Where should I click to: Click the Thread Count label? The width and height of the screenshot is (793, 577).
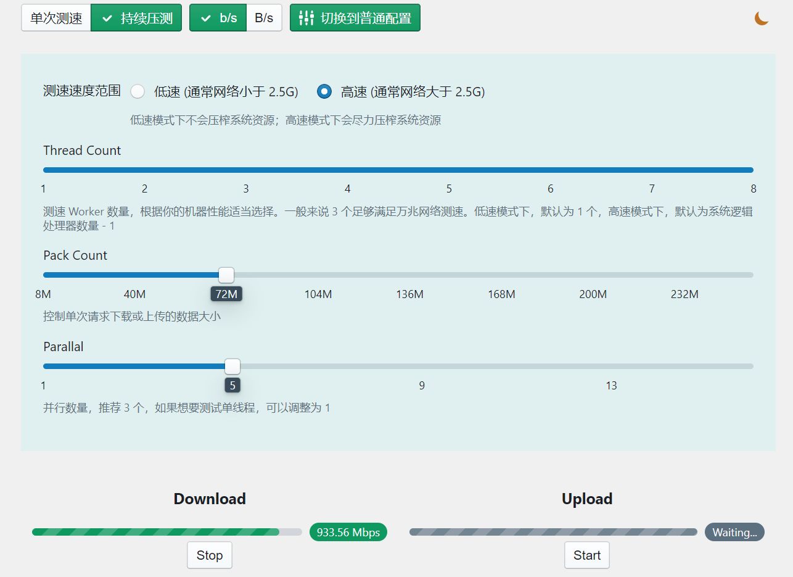tap(82, 151)
